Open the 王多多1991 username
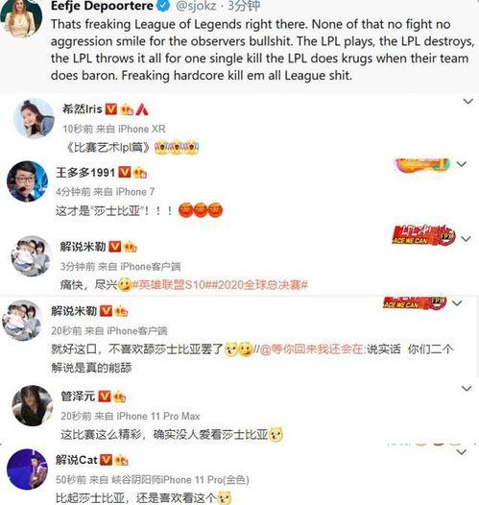This screenshot has height=505, width=479. point(85,172)
